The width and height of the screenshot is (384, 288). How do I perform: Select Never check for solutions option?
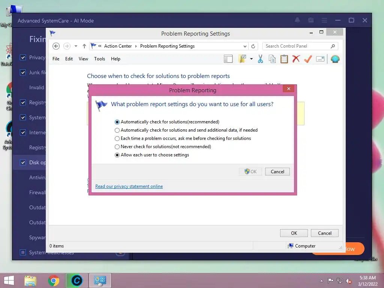[x=117, y=147]
